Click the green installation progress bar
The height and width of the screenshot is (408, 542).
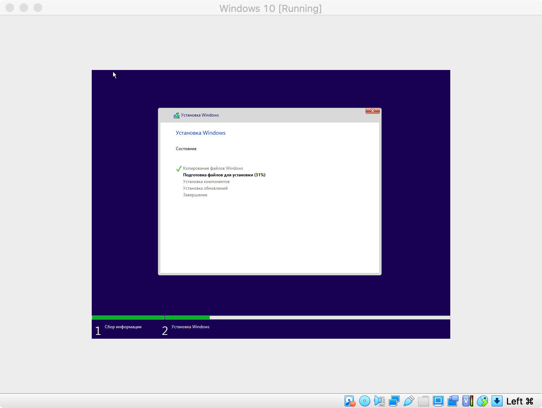[x=187, y=318]
